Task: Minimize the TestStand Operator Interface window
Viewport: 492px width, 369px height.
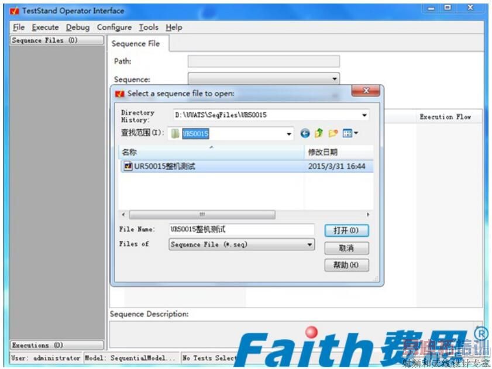Action: [431, 8]
